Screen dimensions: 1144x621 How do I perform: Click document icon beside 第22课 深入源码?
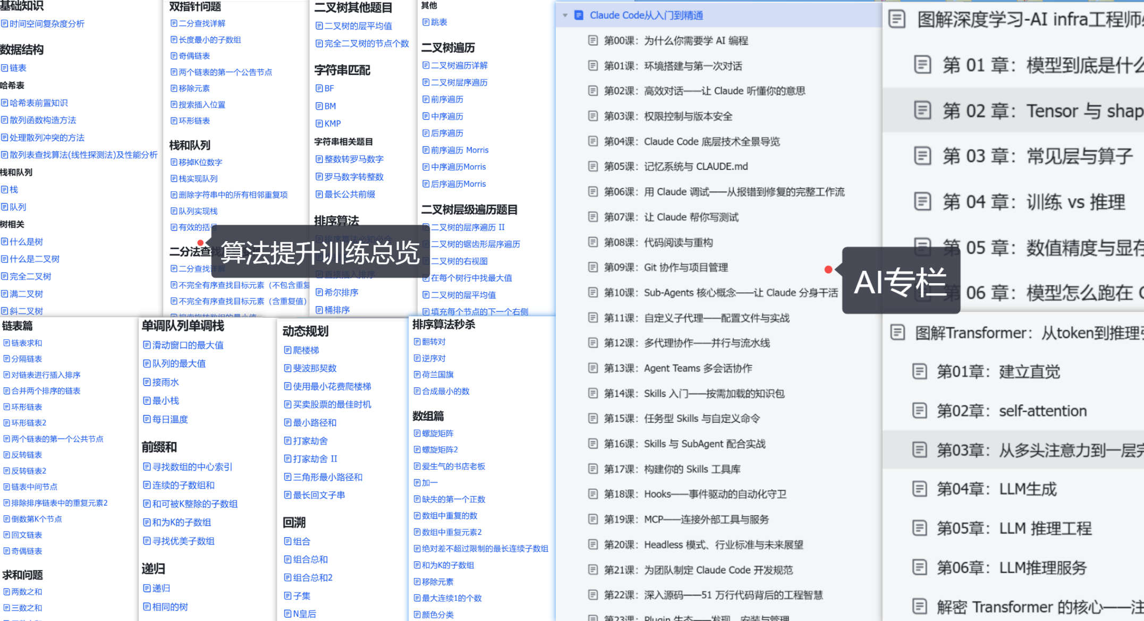click(x=593, y=595)
